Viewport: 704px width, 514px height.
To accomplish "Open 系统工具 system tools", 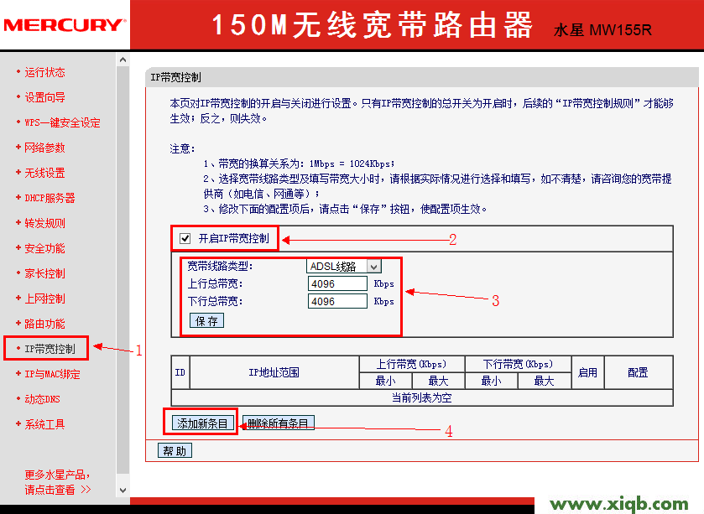I will 43,423.
